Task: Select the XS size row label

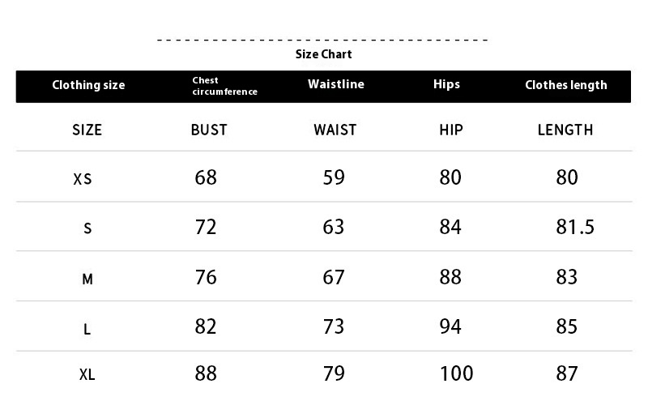Action: [x=83, y=179]
